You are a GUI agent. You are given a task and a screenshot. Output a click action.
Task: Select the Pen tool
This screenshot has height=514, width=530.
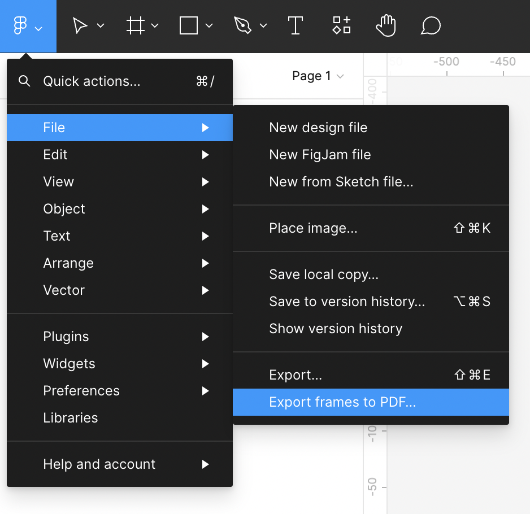click(x=243, y=25)
